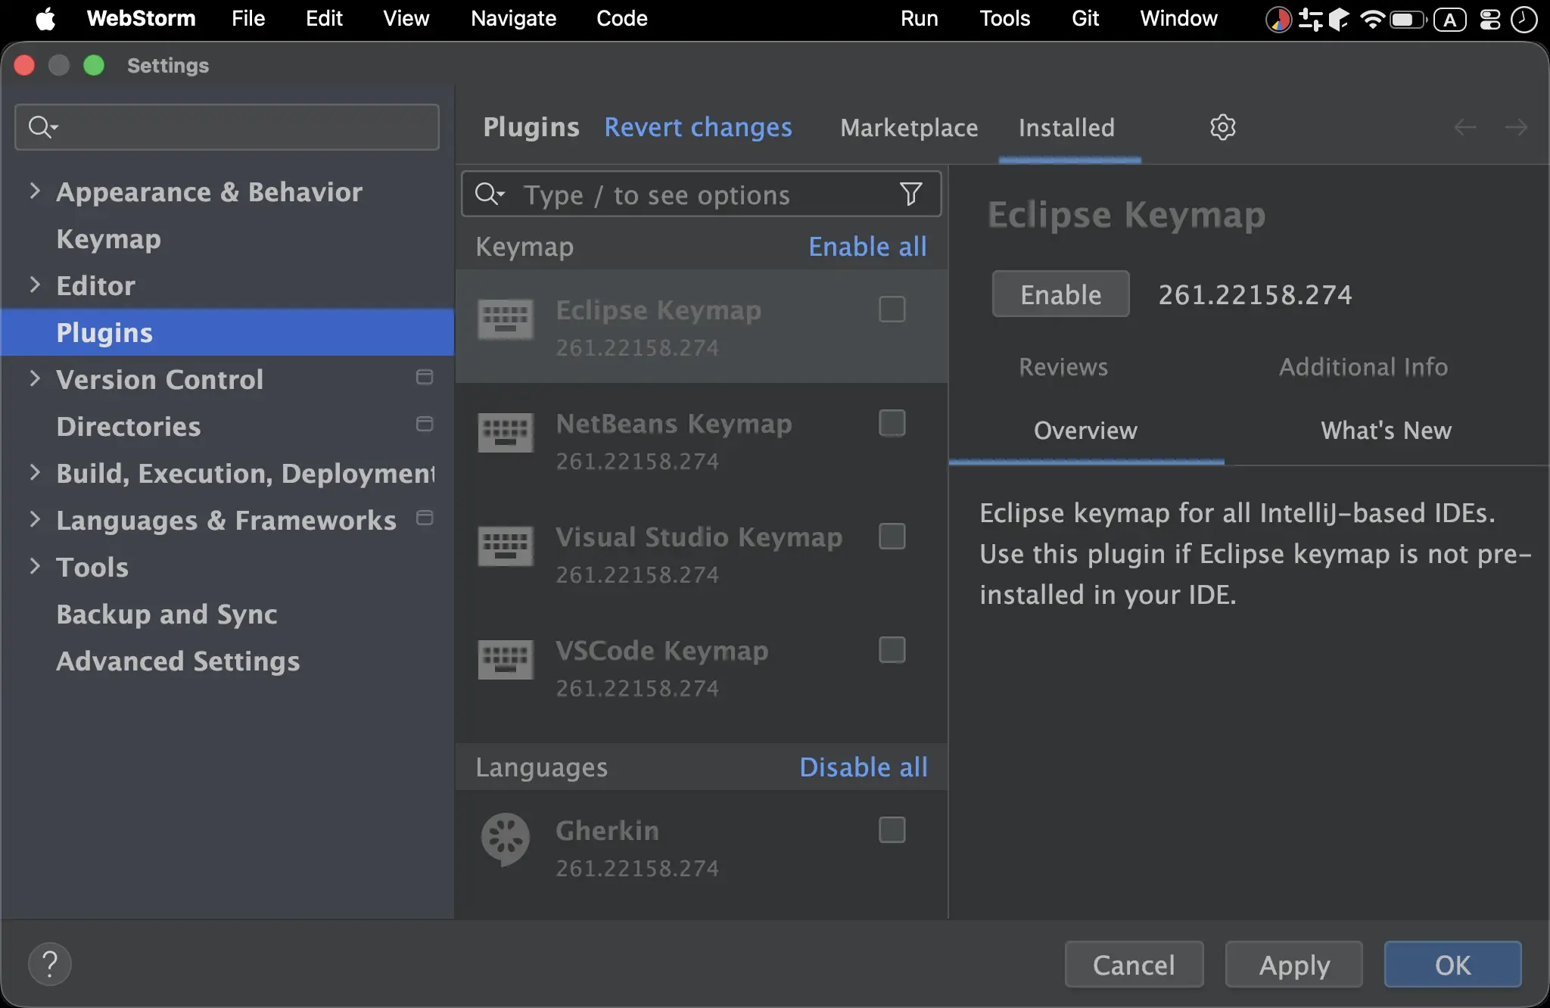Viewport: 1550px width, 1008px height.
Task: Select the Plugins item in the settings tree
Action: point(227,332)
